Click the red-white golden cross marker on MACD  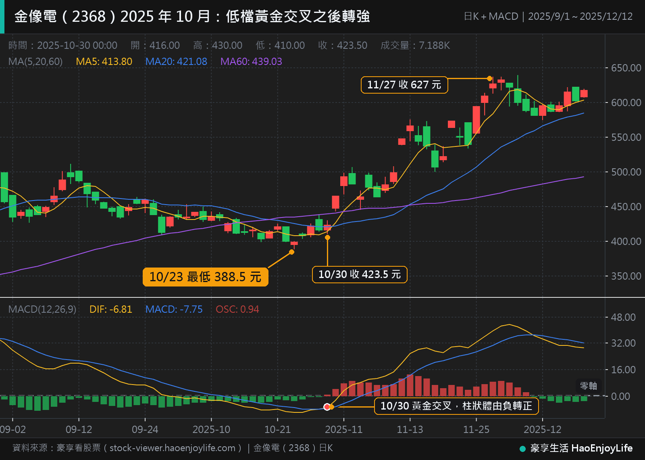[327, 407]
